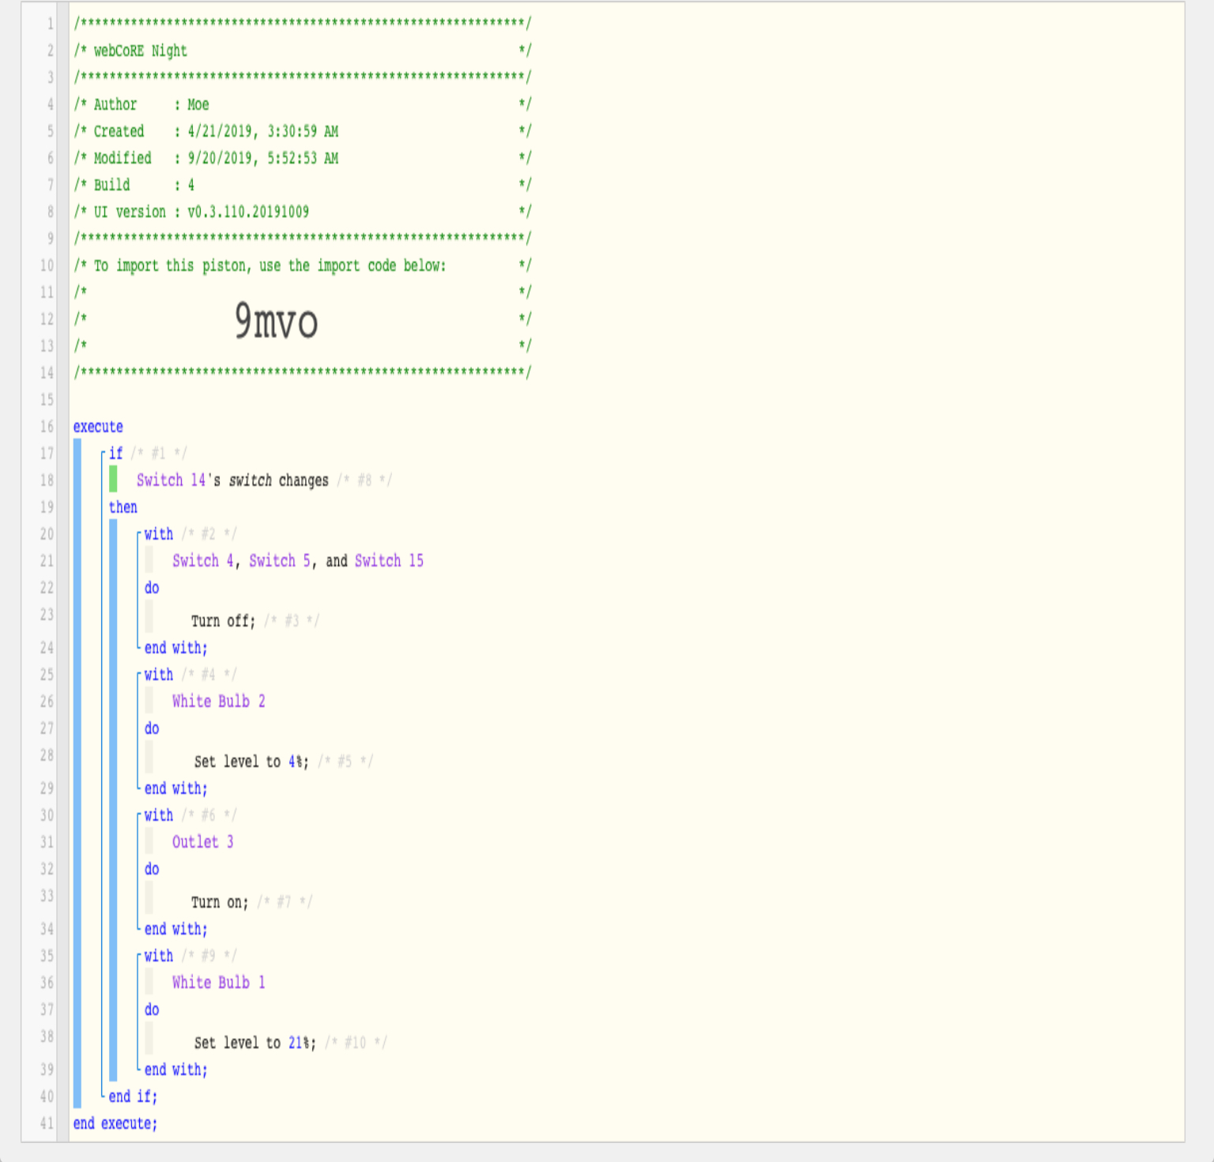Select the import code 9mvo
This screenshot has width=1214, height=1162.
276,321
